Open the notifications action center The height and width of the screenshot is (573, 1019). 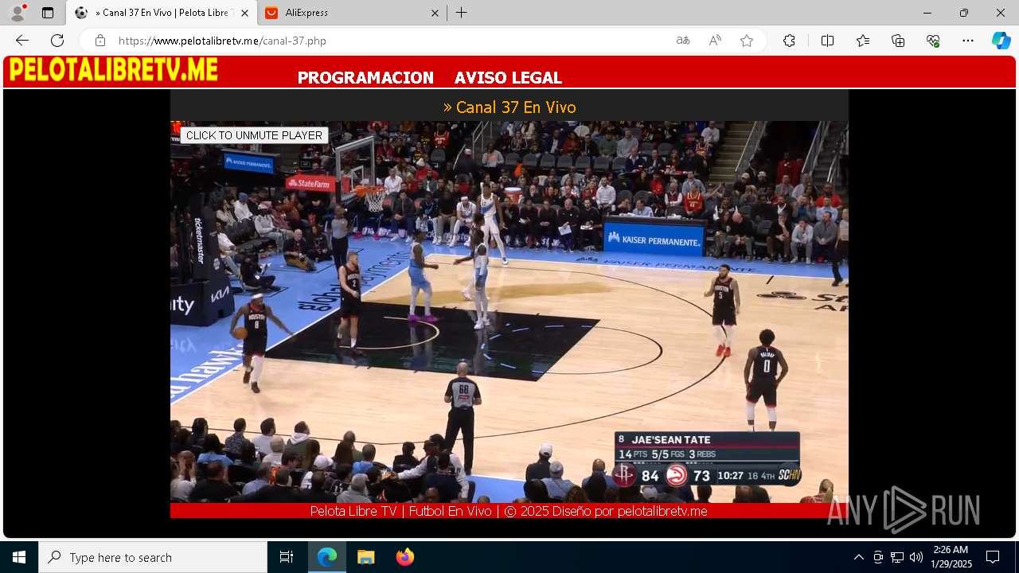[x=993, y=557]
